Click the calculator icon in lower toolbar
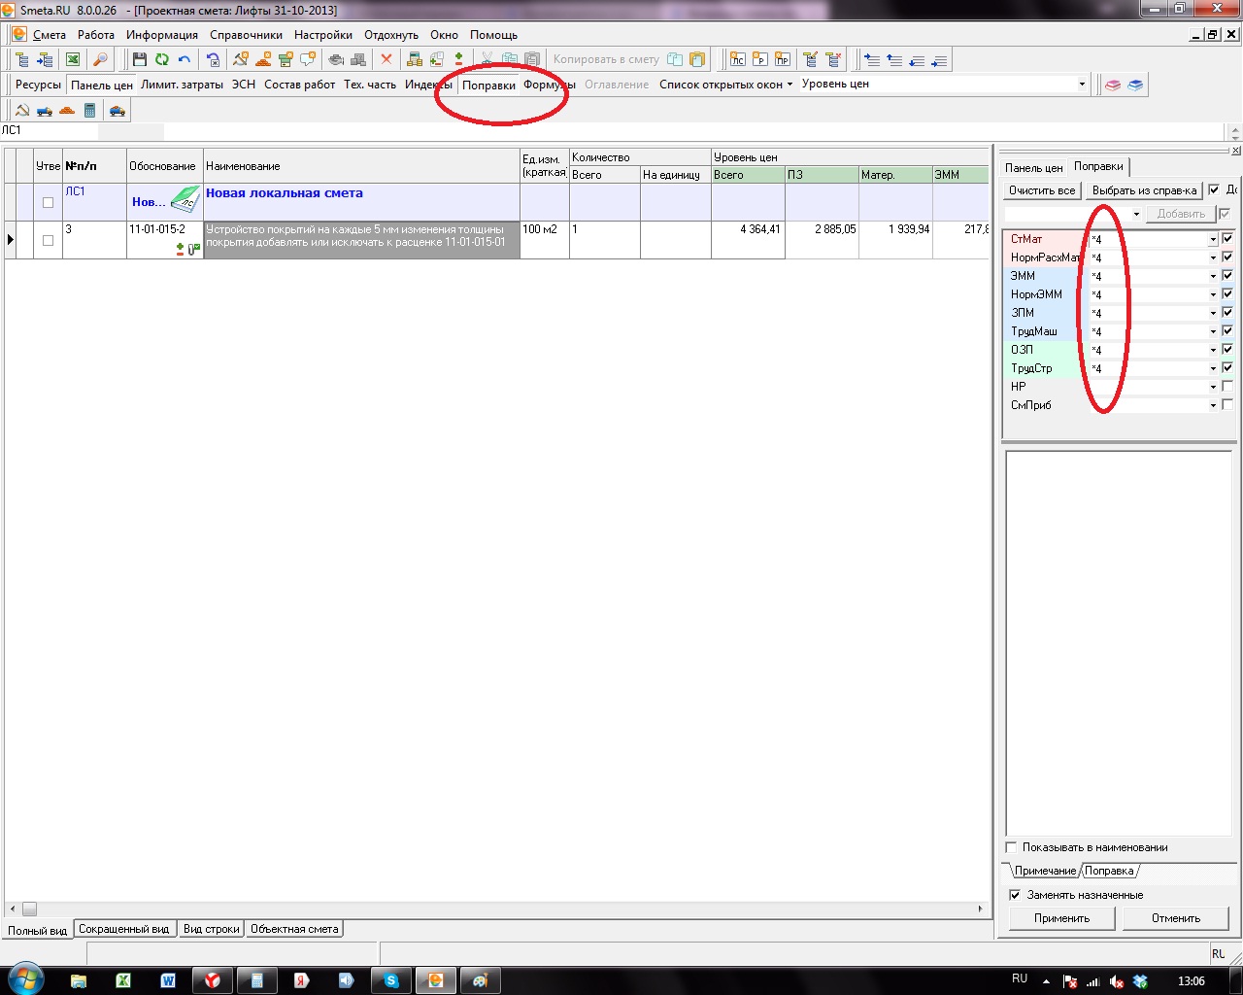 pos(89,111)
